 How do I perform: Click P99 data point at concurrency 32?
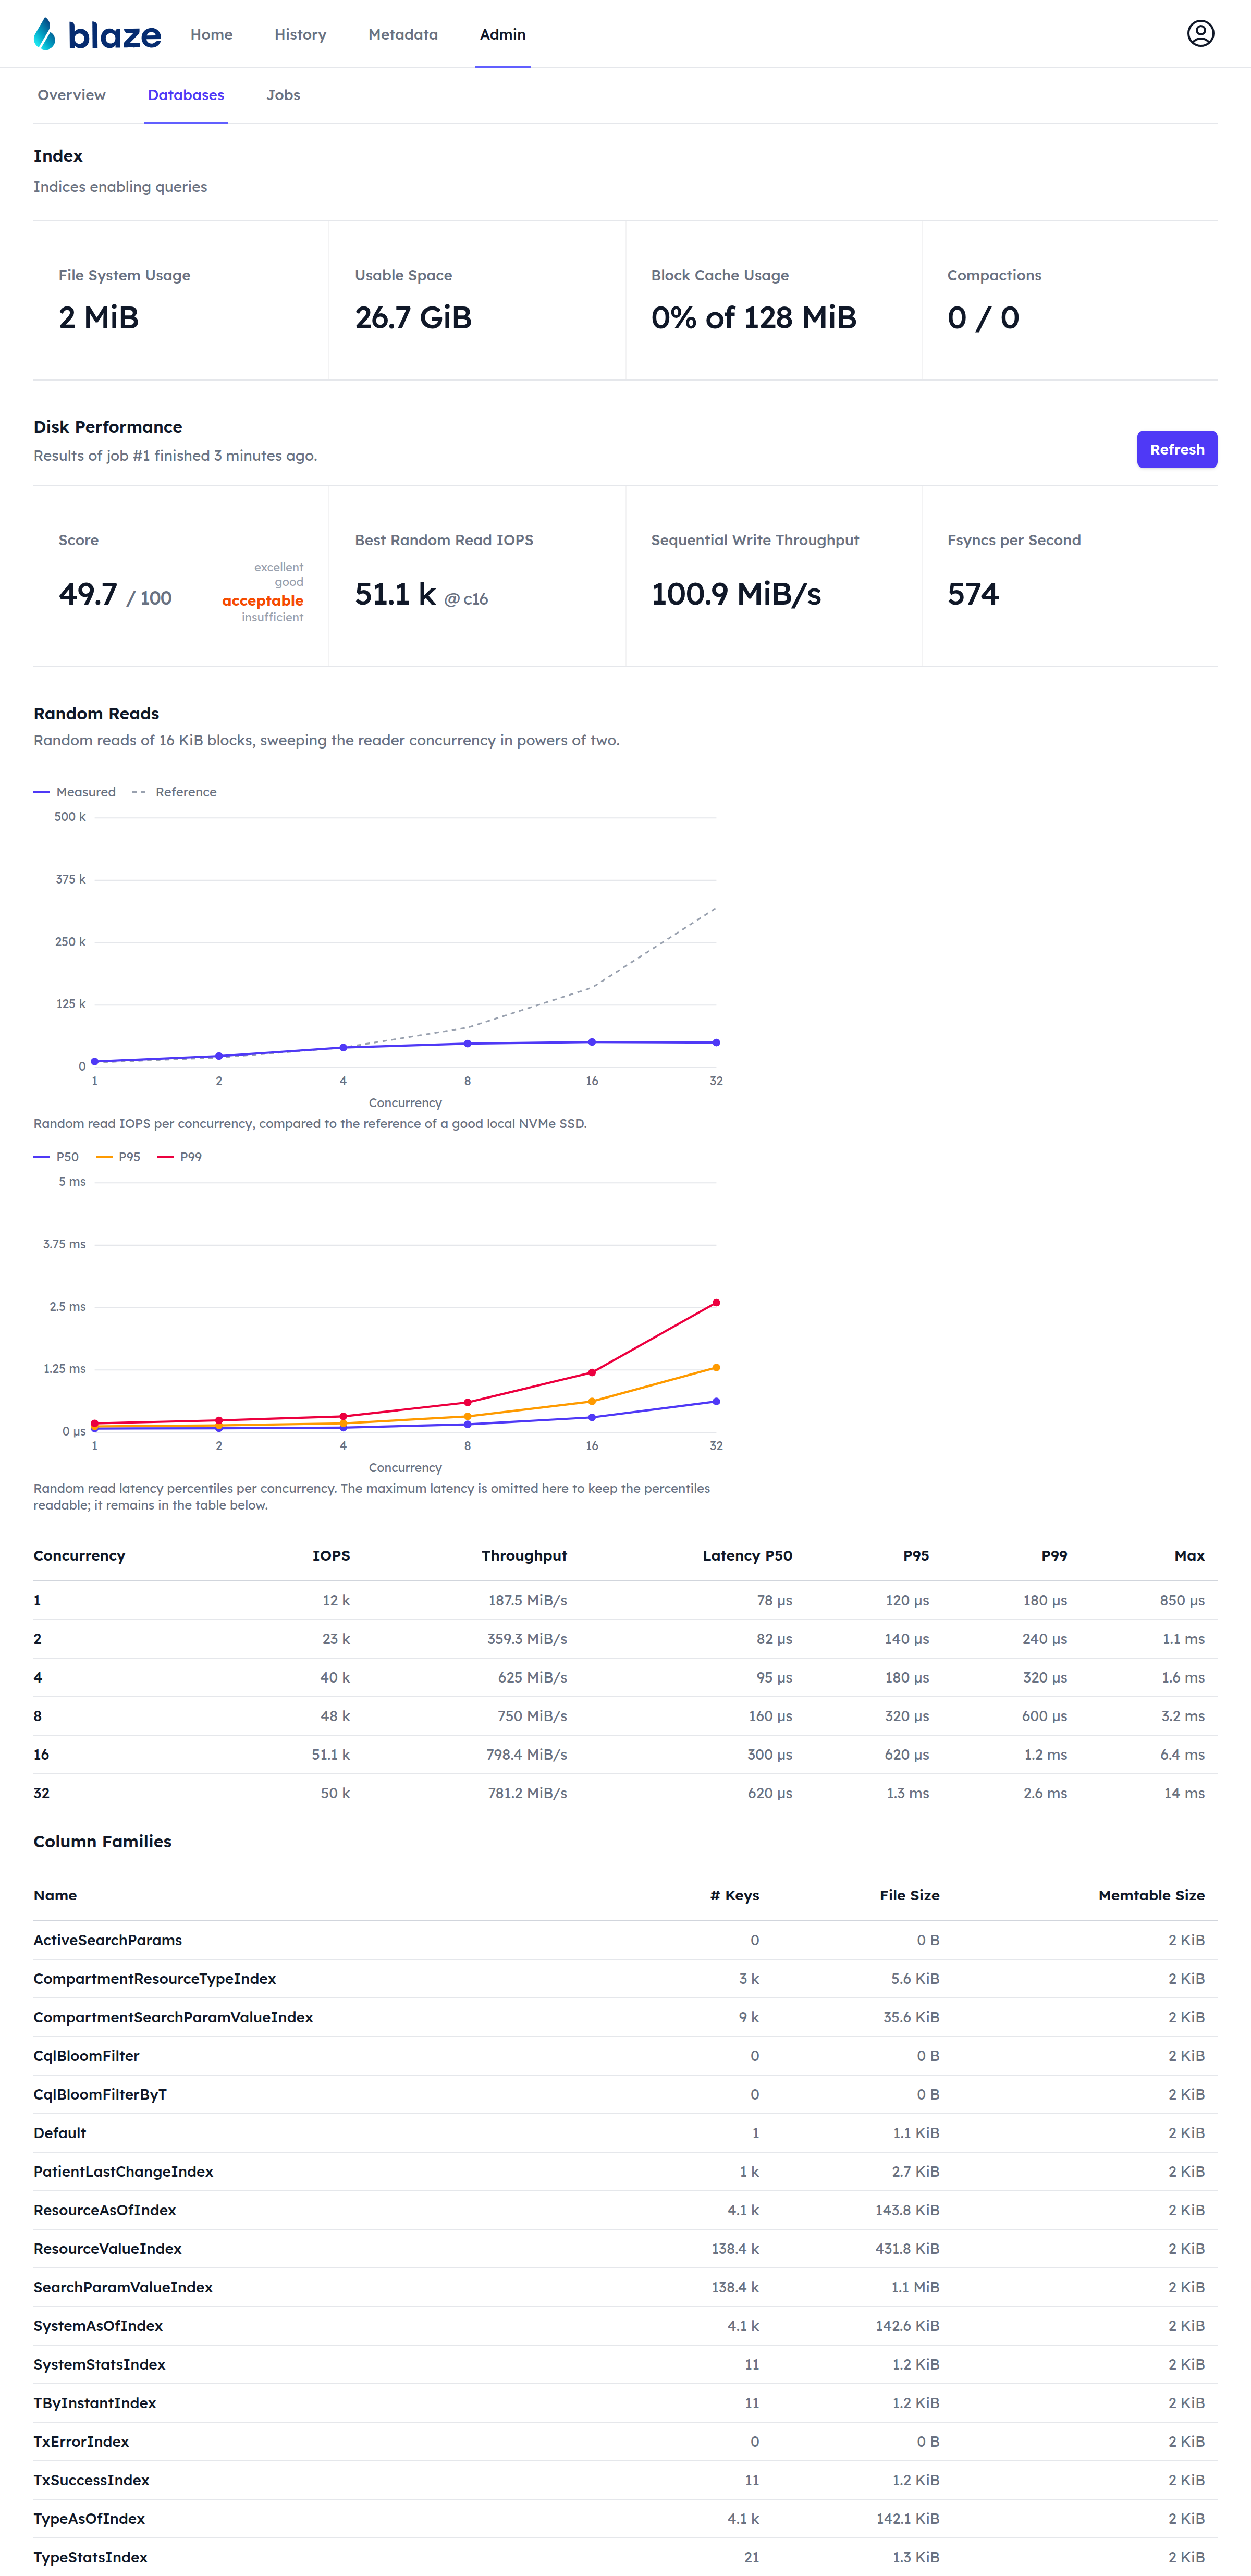[716, 1303]
